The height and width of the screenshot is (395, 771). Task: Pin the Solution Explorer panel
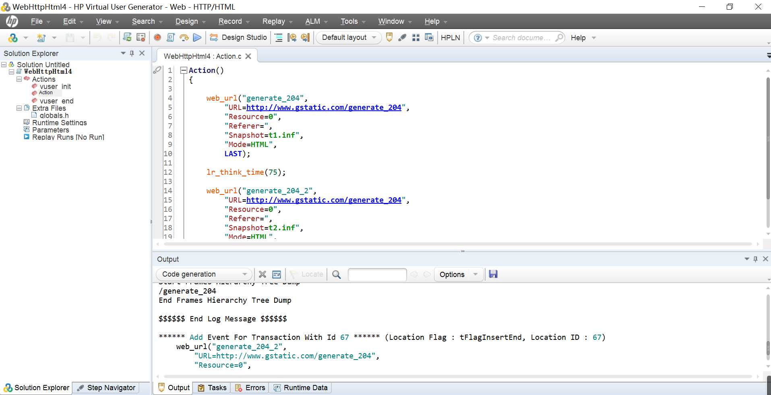tap(132, 53)
